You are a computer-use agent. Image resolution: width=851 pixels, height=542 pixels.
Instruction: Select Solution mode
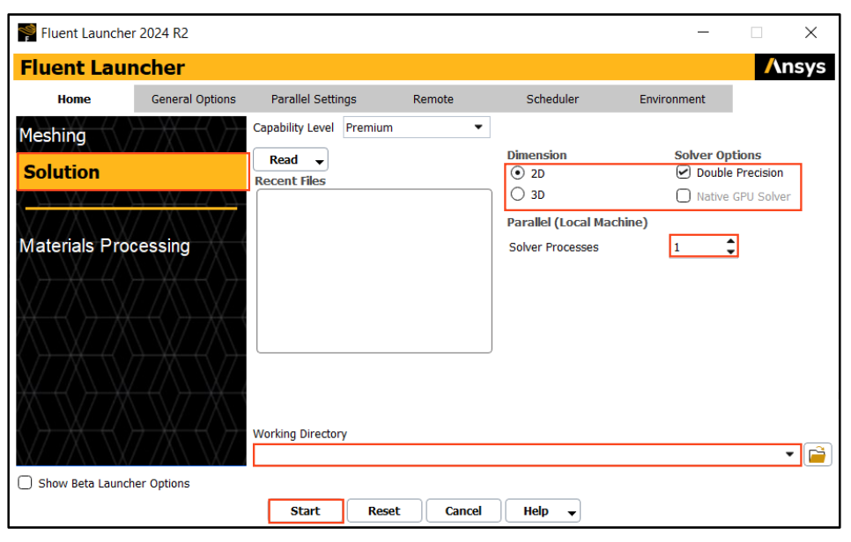coord(132,172)
